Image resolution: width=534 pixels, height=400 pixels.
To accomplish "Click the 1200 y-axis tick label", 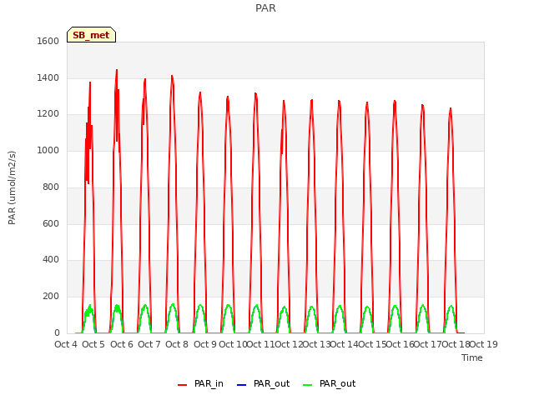I will 48,114.
